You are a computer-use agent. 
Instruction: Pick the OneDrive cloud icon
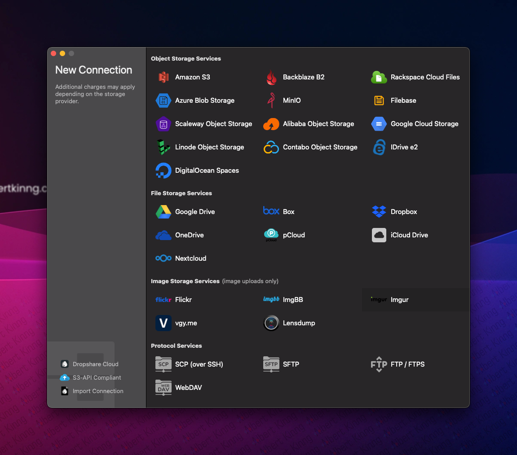point(163,235)
